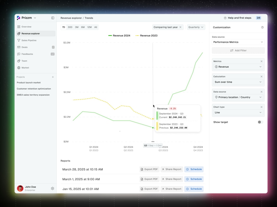Viewport: 277px width, 207px height.
Task: Select the 6M time range tab
Action: (83, 27)
